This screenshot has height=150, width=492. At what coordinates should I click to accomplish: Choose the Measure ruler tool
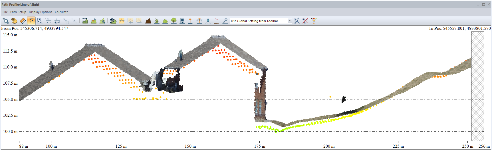[23, 21]
